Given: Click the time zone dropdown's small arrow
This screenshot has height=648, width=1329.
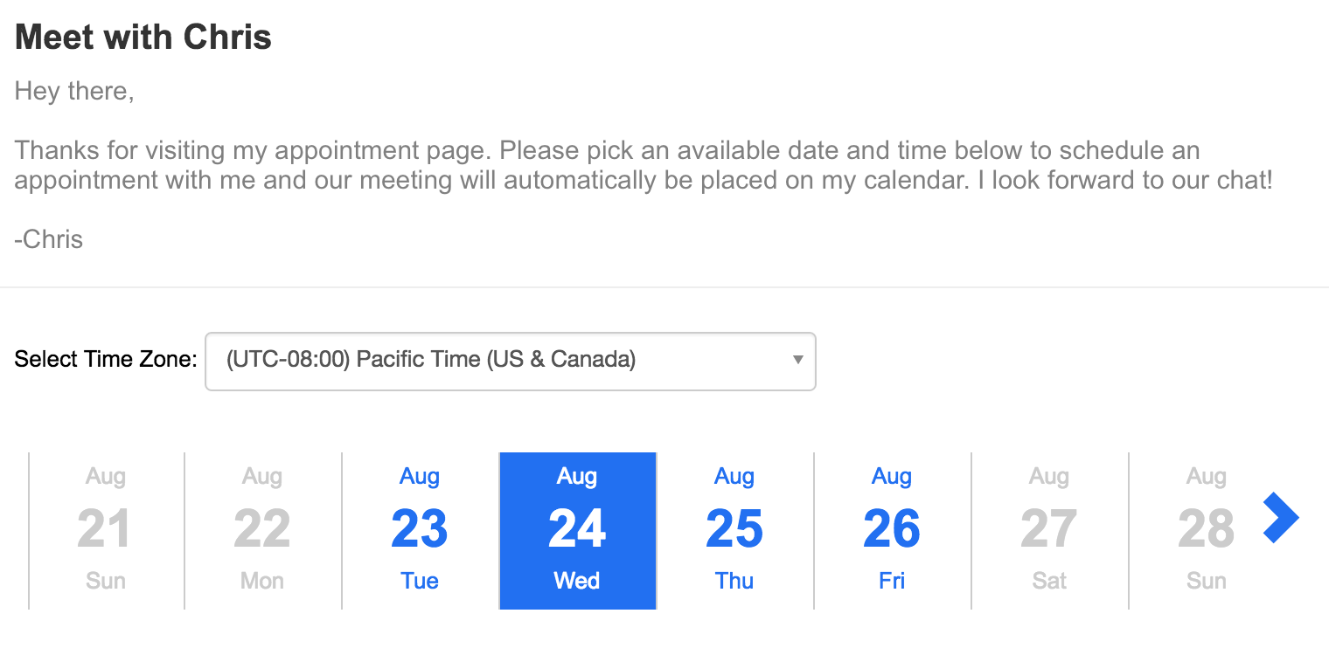Looking at the screenshot, I should tap(797, 360).
